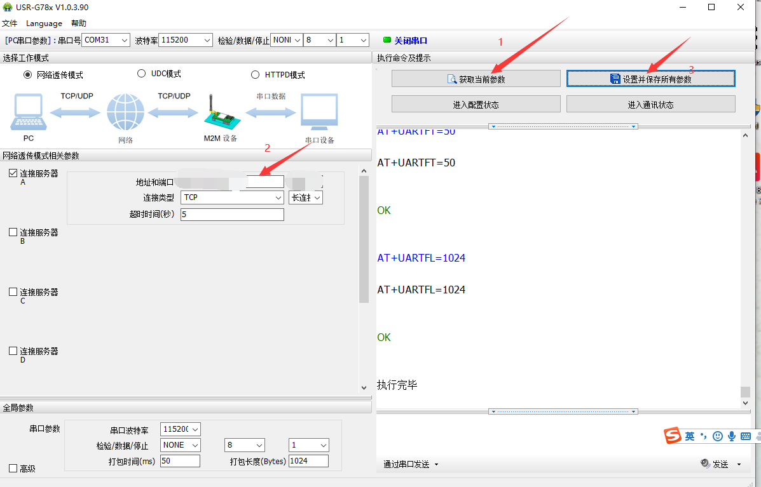This screenshot has height=487, width=761.
Task: Click the network globe icon in diagram
Action: (x=125, y=112)
